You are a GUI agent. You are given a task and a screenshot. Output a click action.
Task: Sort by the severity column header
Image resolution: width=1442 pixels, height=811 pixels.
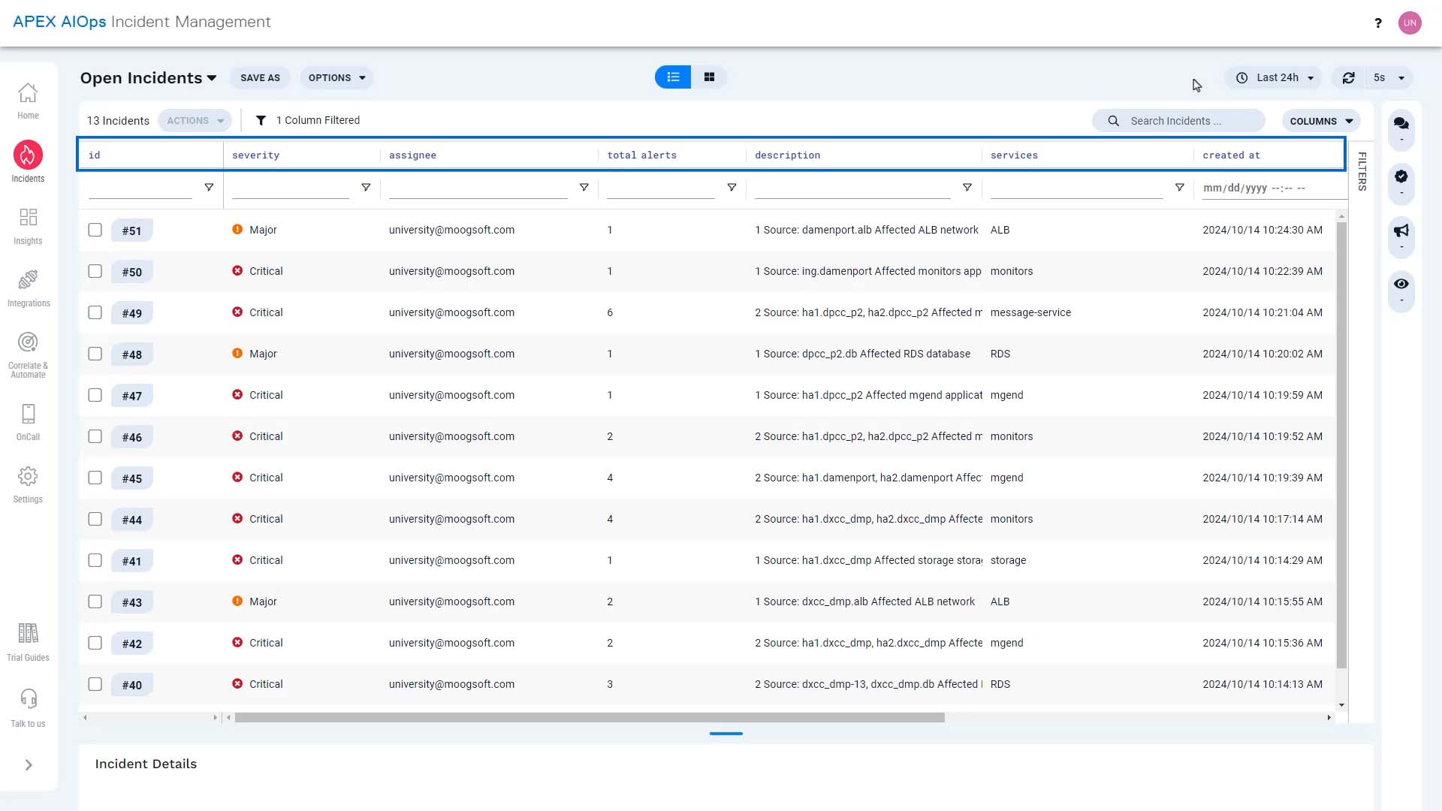coord(255,155)
